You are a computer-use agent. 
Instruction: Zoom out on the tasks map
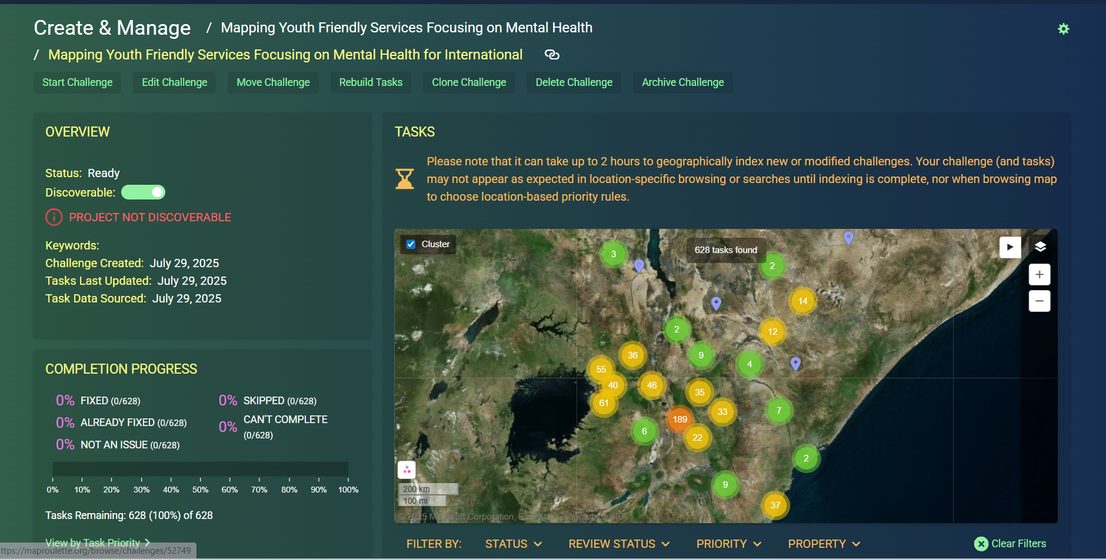coord(1040,301)
